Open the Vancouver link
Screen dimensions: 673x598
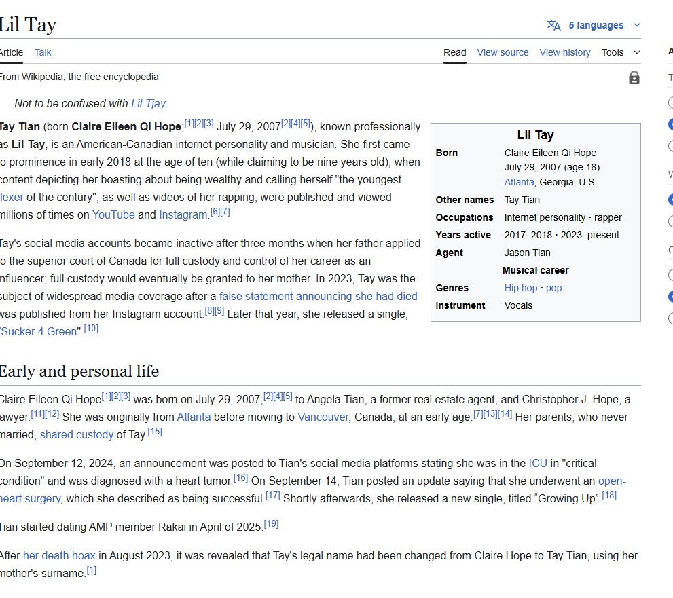[323, 417]
